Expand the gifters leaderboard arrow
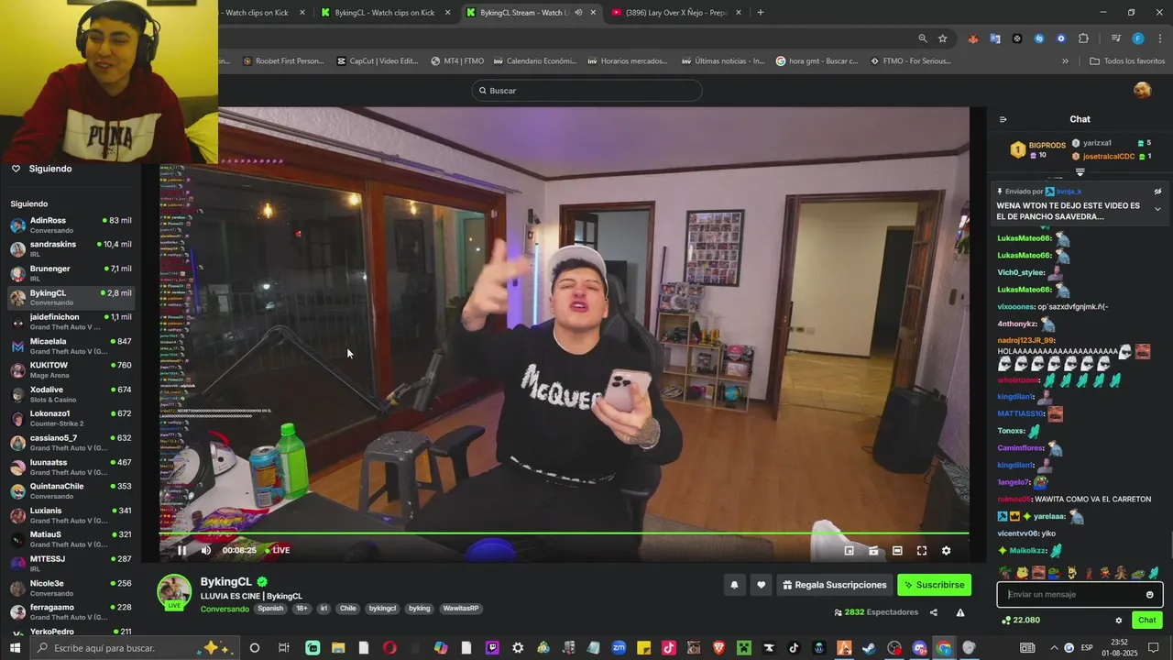1173x660 pixels. pyautogui.click(x=1080, y=172)
